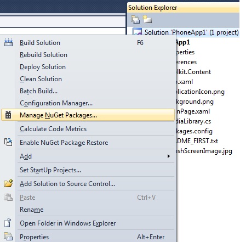Viewport: 240px width, 242px height.
Task: Select Solution 'PhoneApp1' node in the tree
Action: point(186,32)
